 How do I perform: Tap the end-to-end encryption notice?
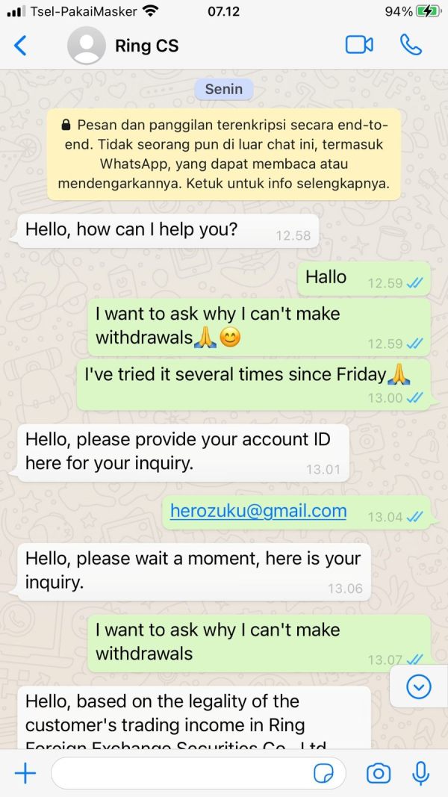pyautogui.click(x=223, y=155)
